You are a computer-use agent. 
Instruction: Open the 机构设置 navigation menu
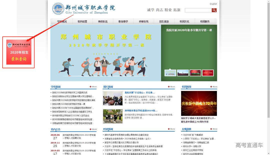[x=82, y=21]
